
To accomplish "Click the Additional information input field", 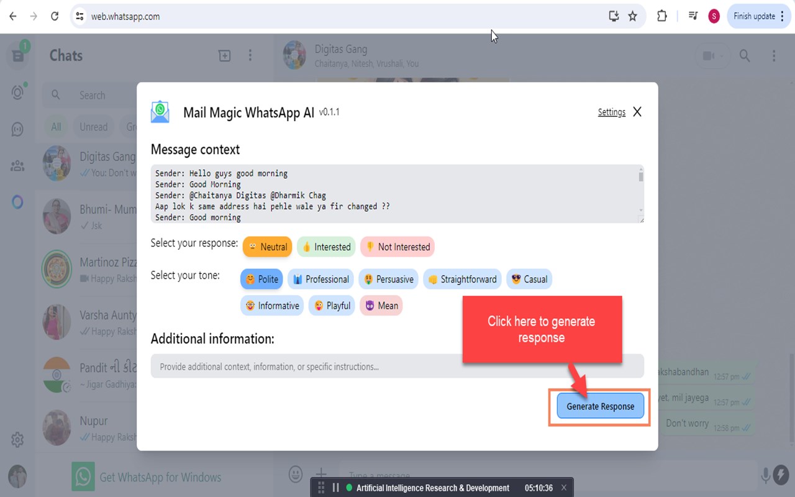I will [397, 367].
